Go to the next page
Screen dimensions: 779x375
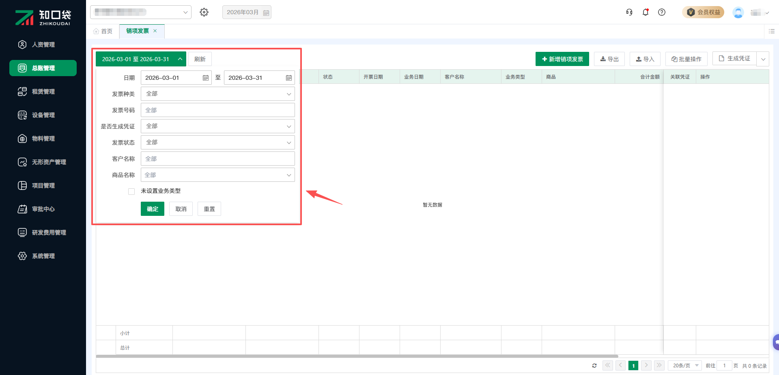coord(646,365)
